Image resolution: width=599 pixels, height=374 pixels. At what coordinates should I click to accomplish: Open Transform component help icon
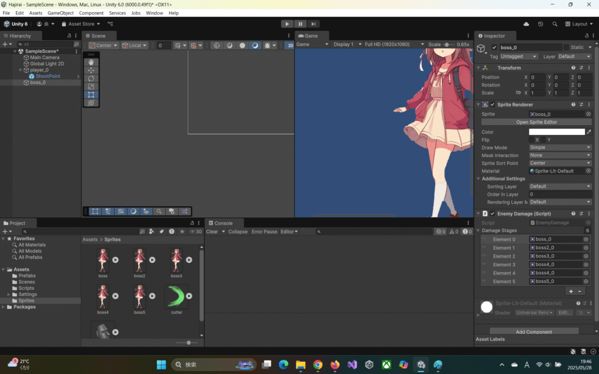point(573,68)
